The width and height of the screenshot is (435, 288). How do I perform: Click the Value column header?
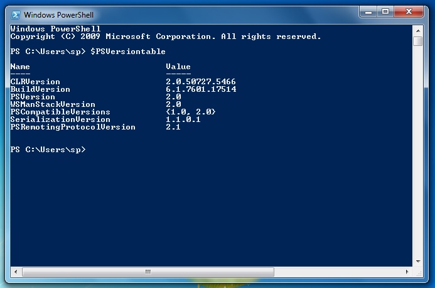coord(178,67)
